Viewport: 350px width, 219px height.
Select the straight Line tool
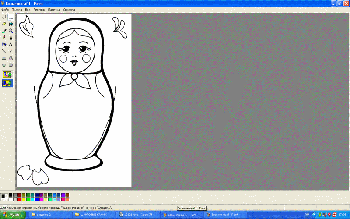tap(4, 51)
